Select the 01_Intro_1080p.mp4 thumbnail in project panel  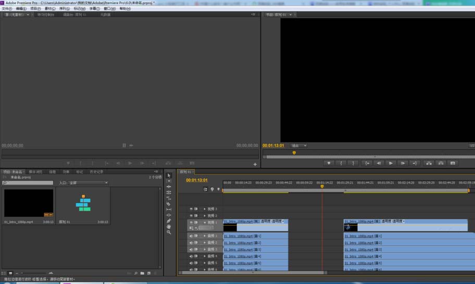coord(29,203)
